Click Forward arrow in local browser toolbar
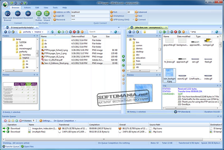The image size is (224, 150). coord(9,32)
